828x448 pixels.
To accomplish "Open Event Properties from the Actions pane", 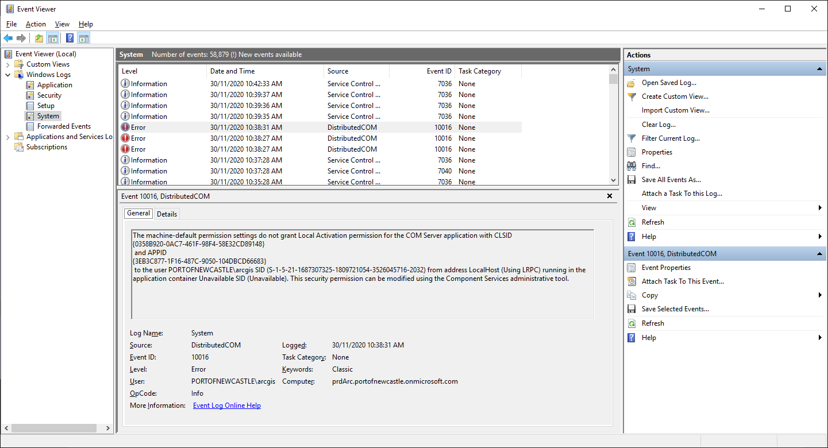I will click(665, 267).
